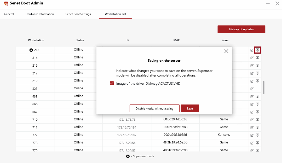Switch to the Senet Boot Settings tab
Screen dimensions: 282x163
pyautogui.click(x=78, y=14)
